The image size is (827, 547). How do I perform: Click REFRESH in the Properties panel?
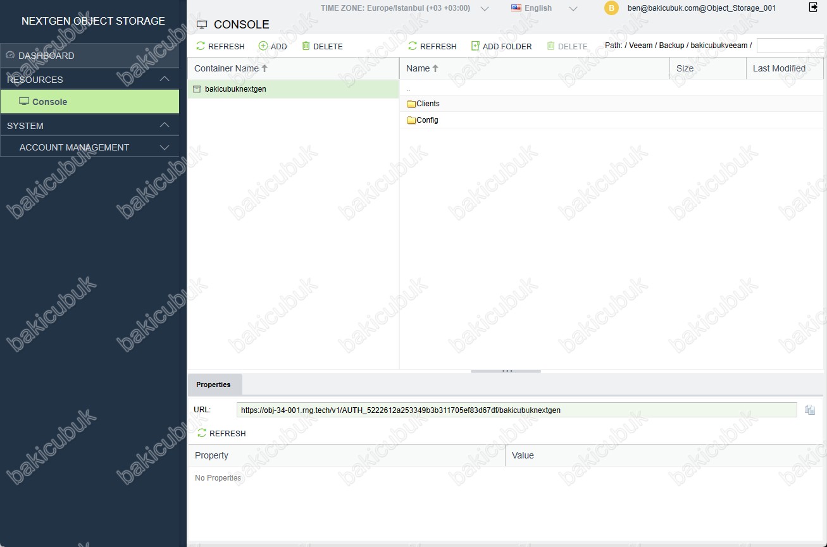coord(221,433)
